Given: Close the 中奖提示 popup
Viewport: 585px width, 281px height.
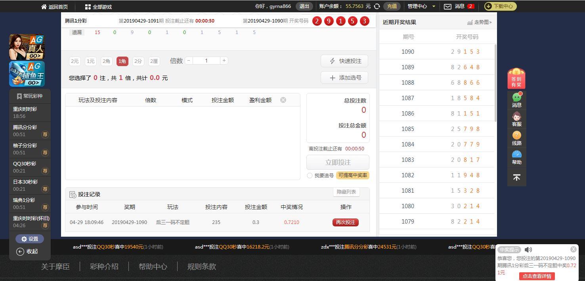Looking at the screenshot, I should point(573,249).
